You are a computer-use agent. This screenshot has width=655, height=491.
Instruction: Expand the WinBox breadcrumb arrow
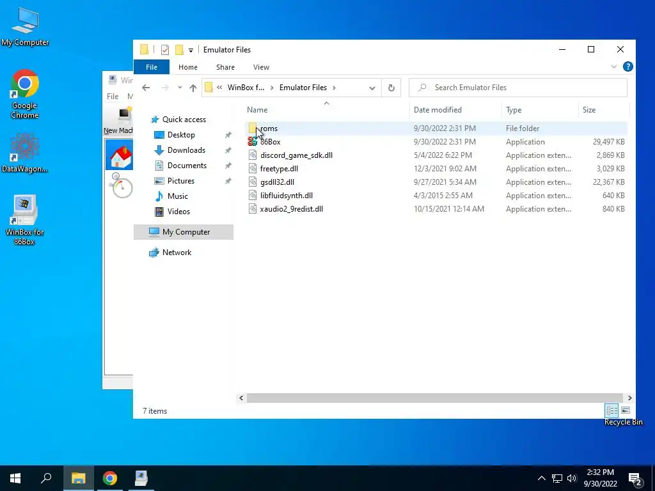(272, 88)
